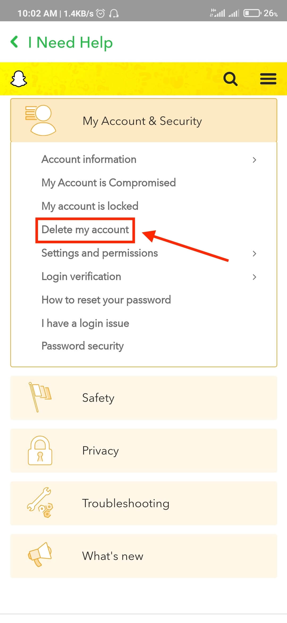Open search with the magnifier icon
This screenshot has width=287, height=623.
[x=230, y=79]
